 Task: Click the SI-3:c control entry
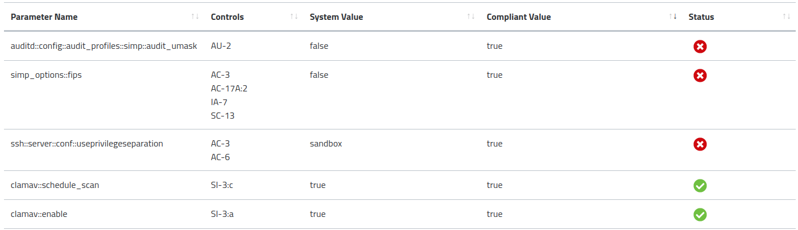click(x=222, y=185)
